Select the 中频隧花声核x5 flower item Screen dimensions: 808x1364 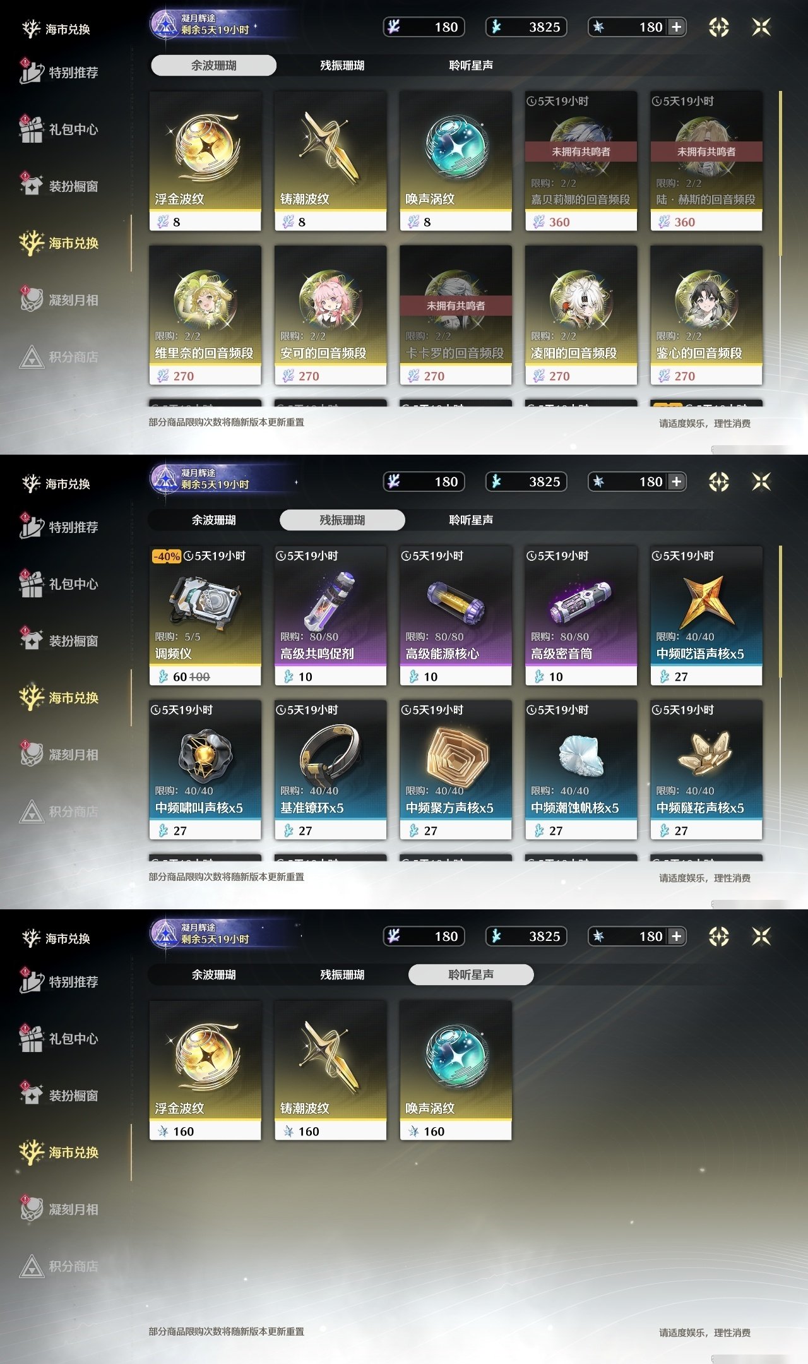tap(706, 770)
